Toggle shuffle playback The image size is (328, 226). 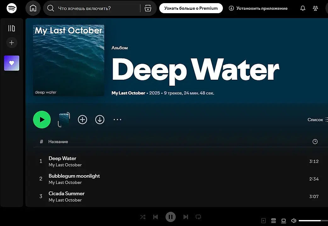143,217
